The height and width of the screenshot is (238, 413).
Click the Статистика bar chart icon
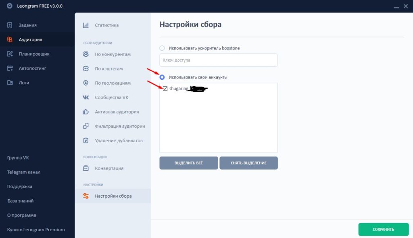[x=86, y=25]
